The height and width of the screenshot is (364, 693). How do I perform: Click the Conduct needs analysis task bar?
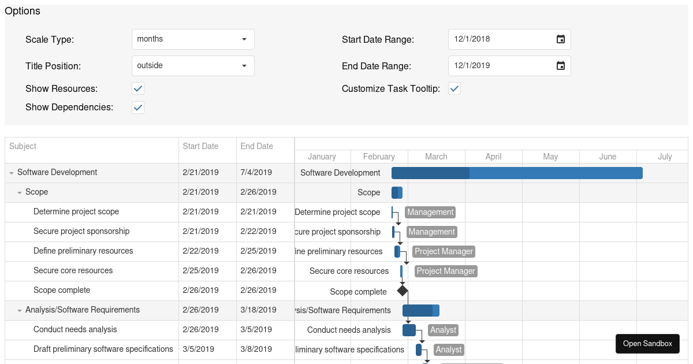pyautogui.click(x=409, y=330)
